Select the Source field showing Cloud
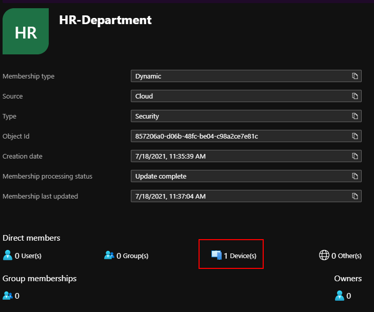The width and height of the screenshot is (374, 312). [x=239, y=96]
